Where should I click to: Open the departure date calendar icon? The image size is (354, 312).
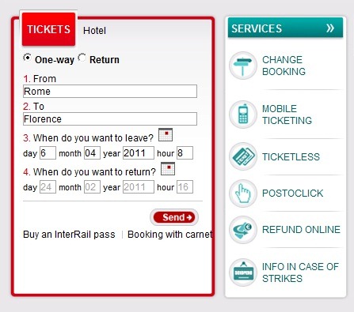(166, 135)
